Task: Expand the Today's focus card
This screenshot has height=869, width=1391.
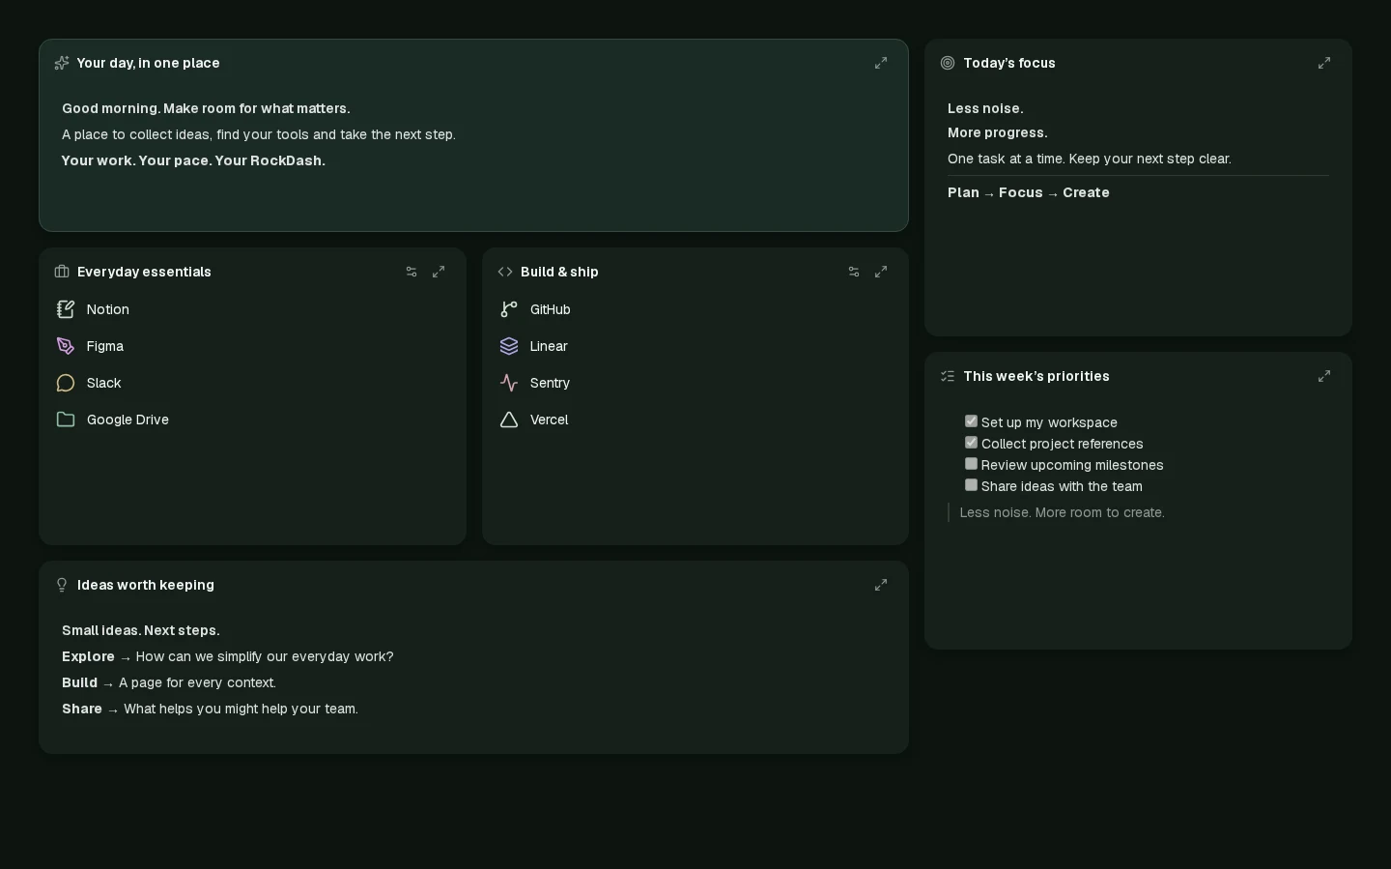Action: point(1324,63)
